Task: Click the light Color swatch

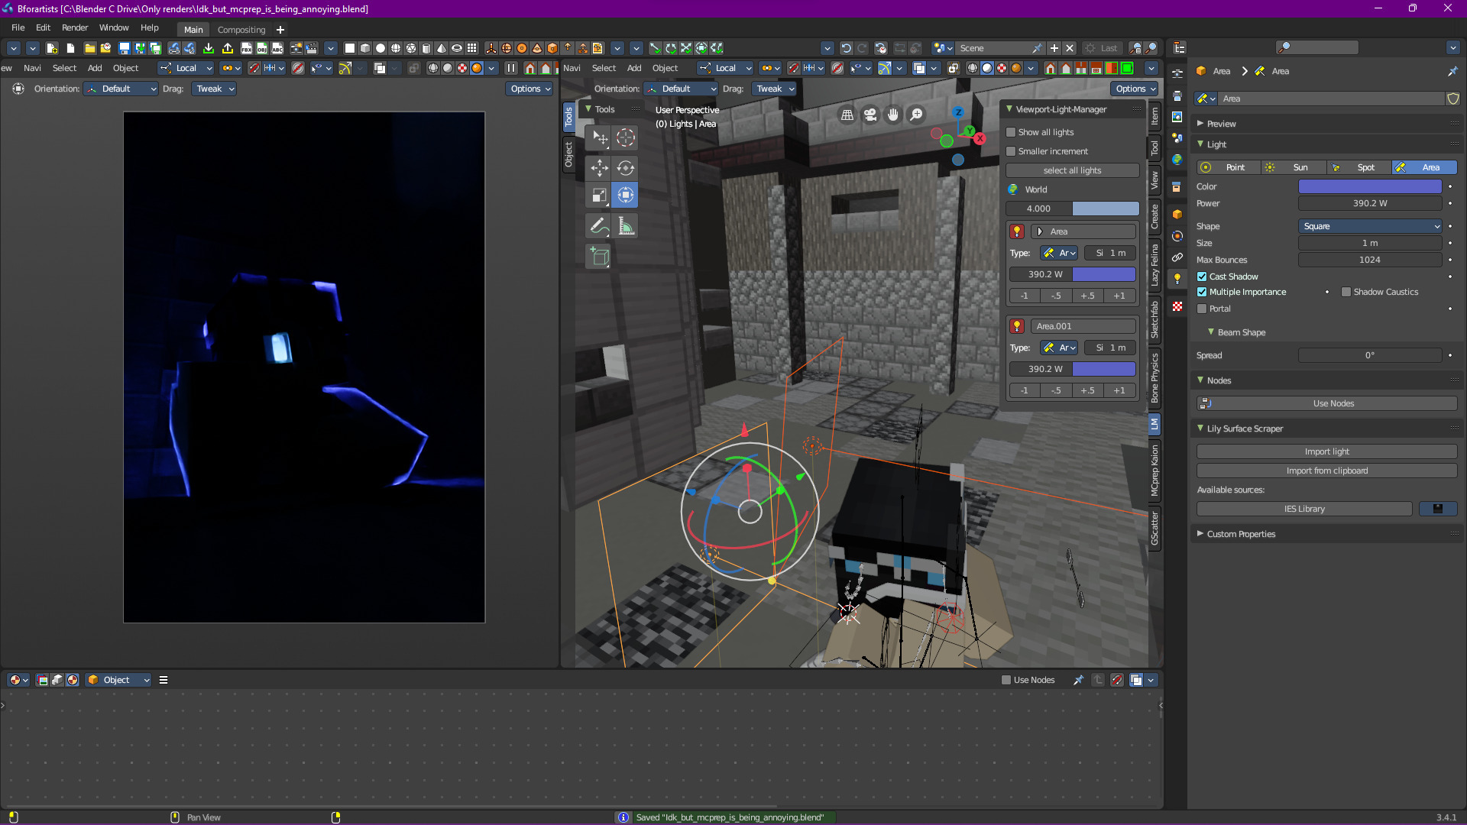Action: tap(1370, 186)
